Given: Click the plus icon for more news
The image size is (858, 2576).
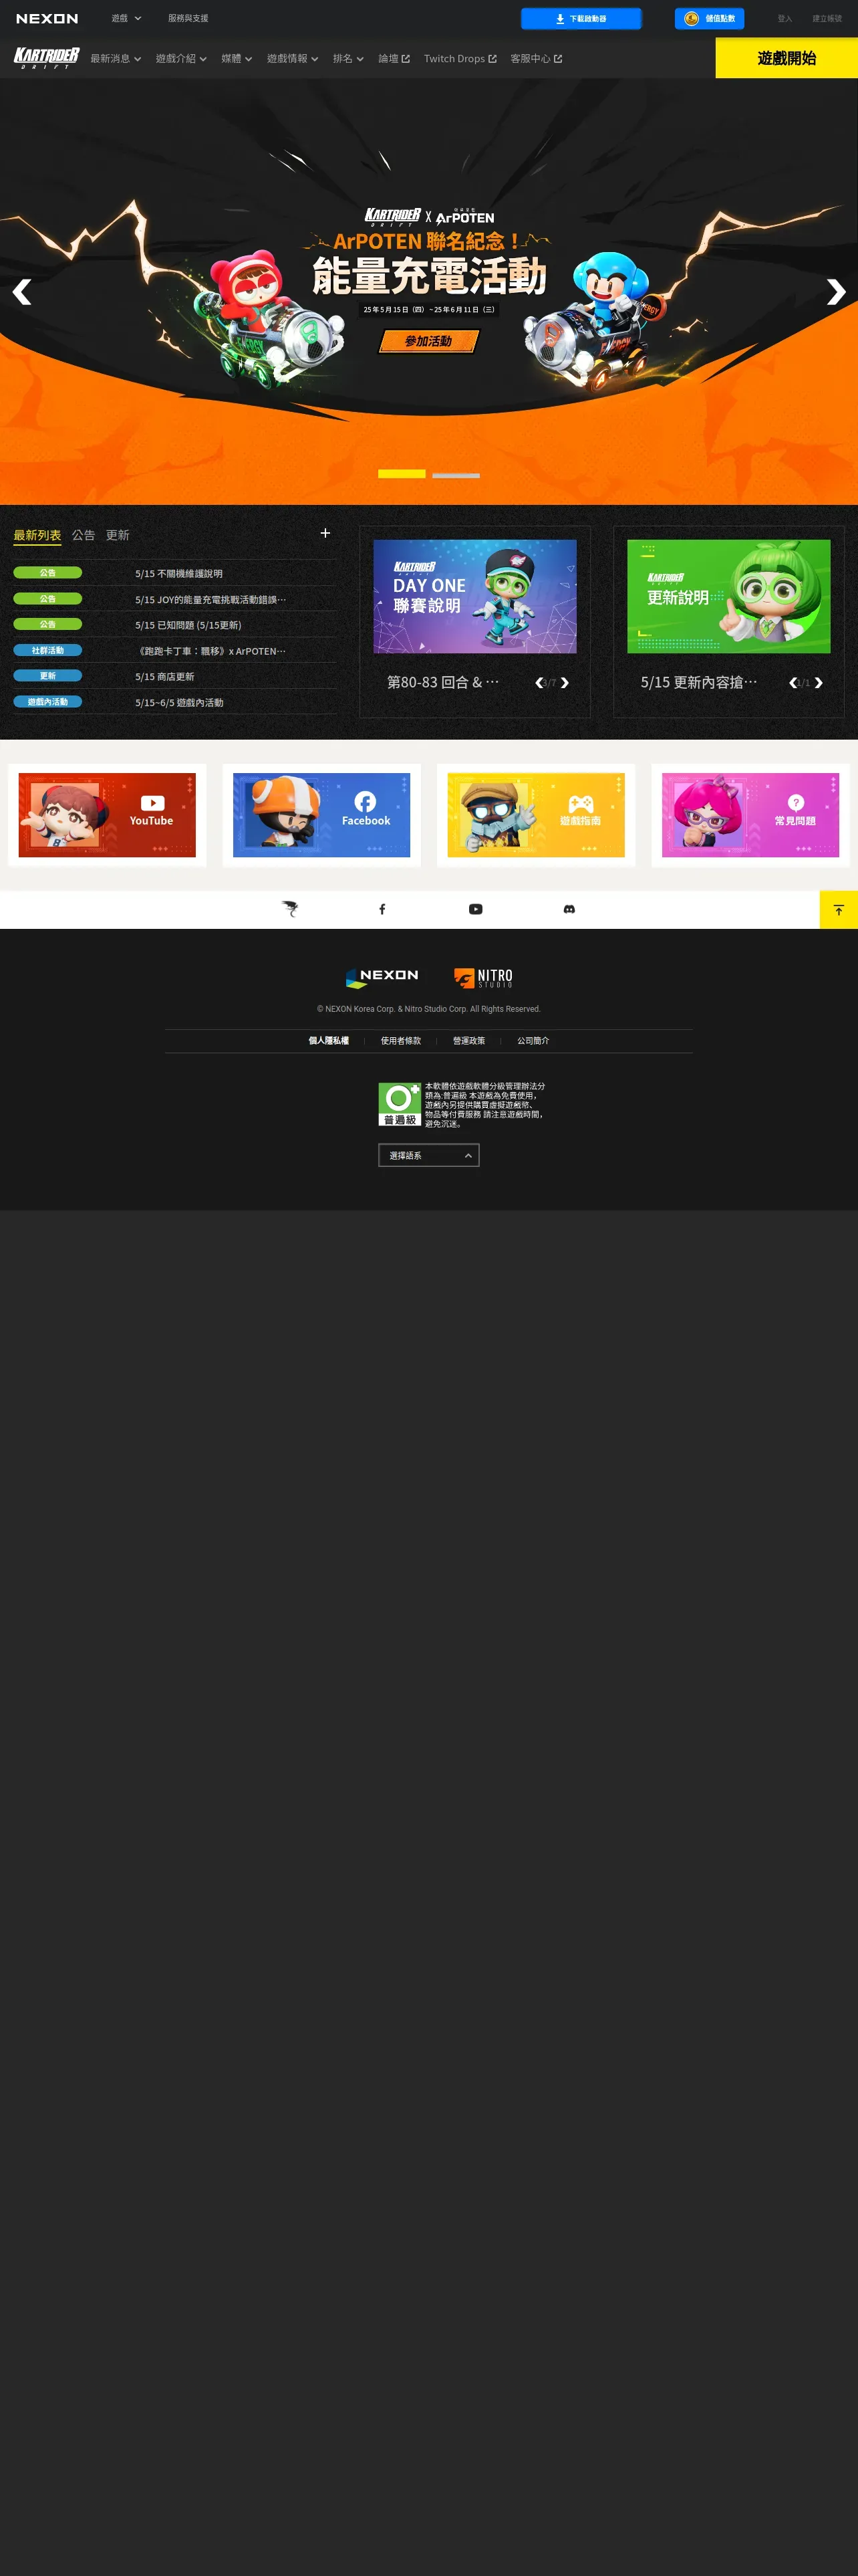Looking at the screenshot, I should point(325,533).
